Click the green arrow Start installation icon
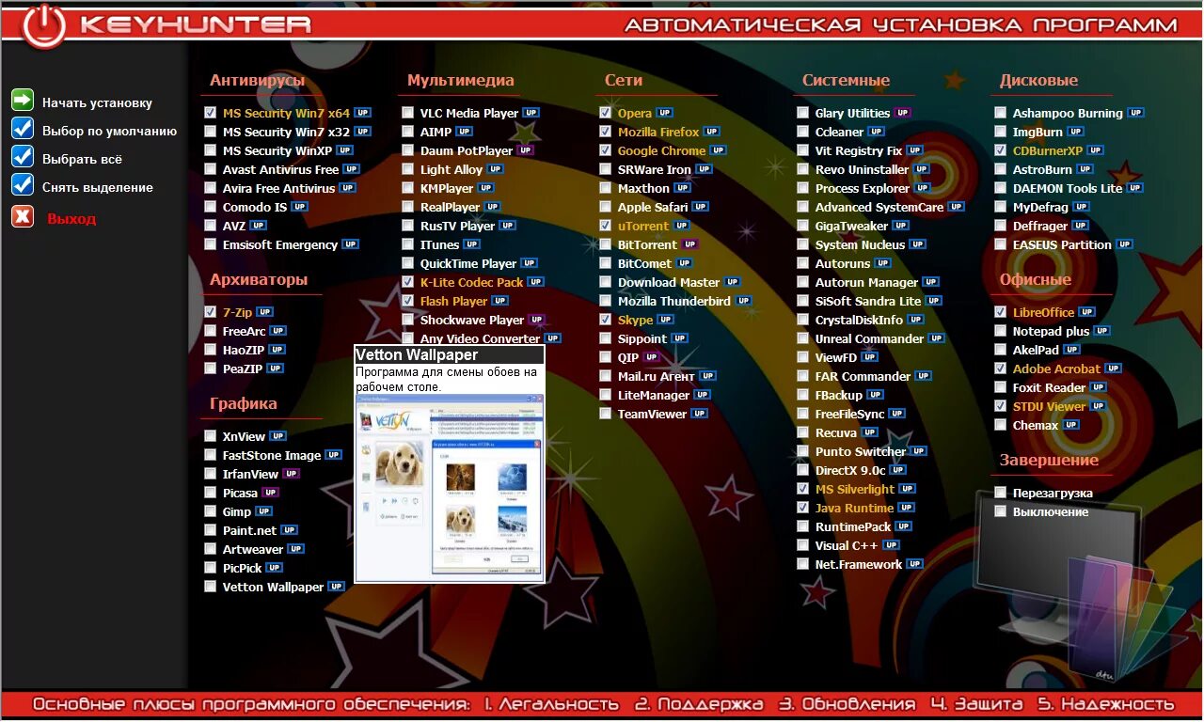Screen dimensions: 1204x722 (23, 100)
